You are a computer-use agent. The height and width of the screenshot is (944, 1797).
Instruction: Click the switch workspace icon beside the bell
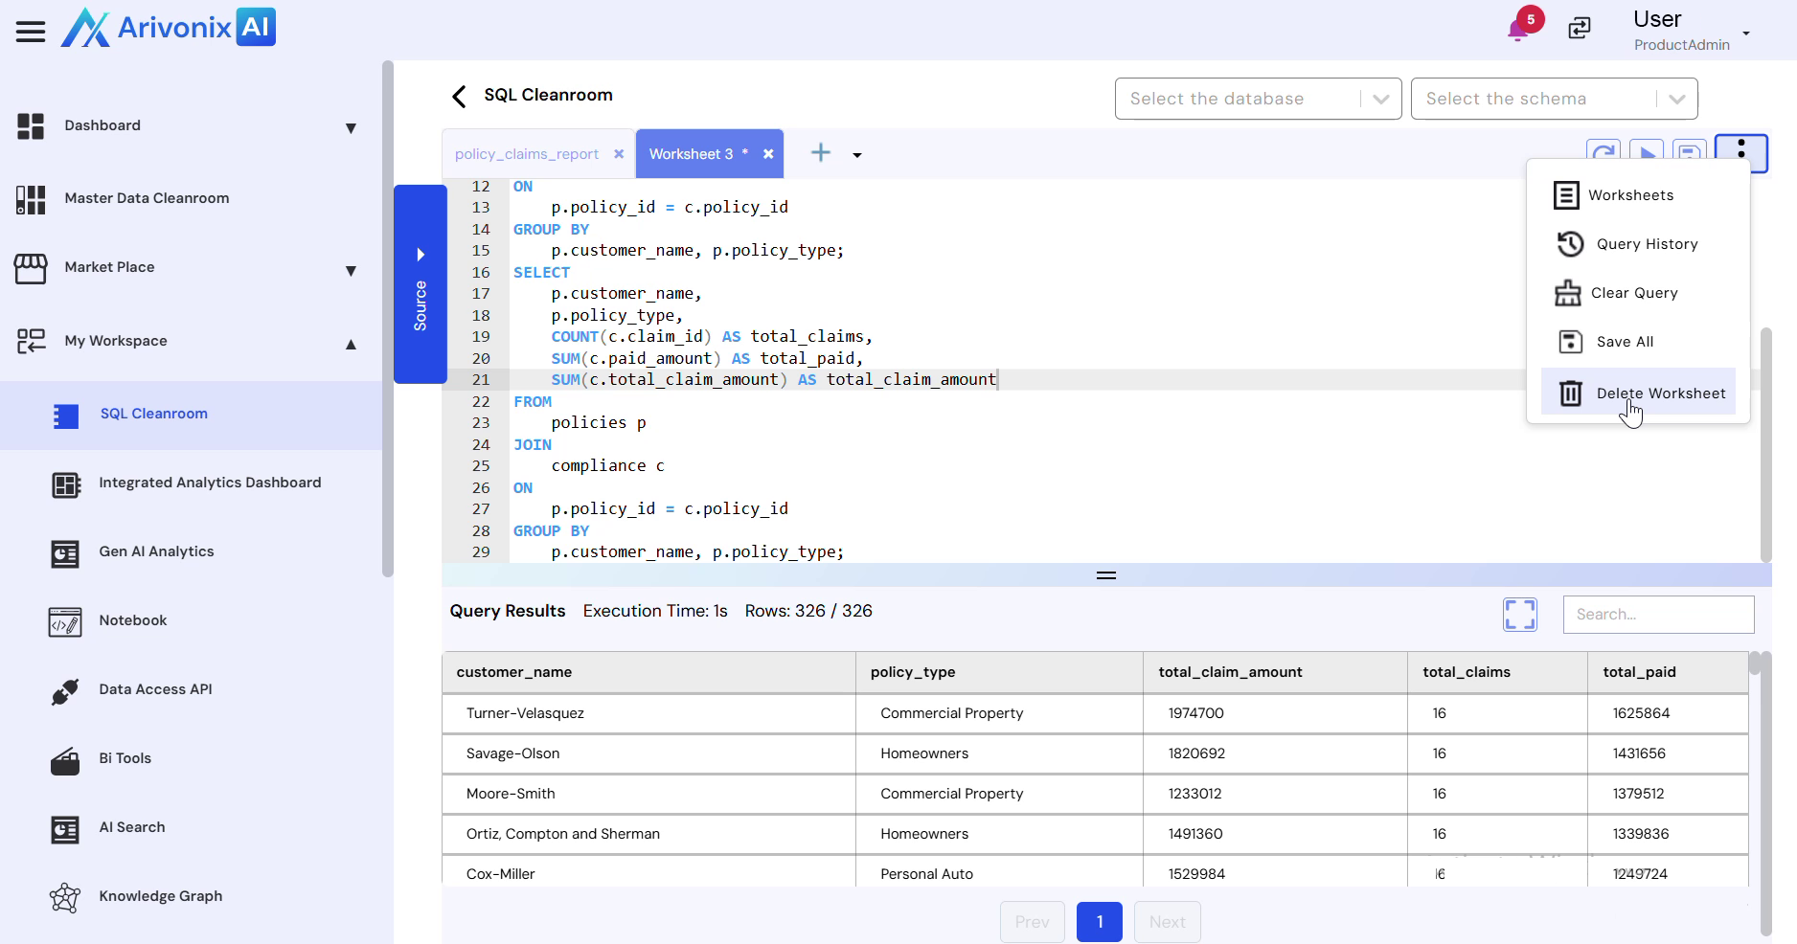(x=1579, y=29)
